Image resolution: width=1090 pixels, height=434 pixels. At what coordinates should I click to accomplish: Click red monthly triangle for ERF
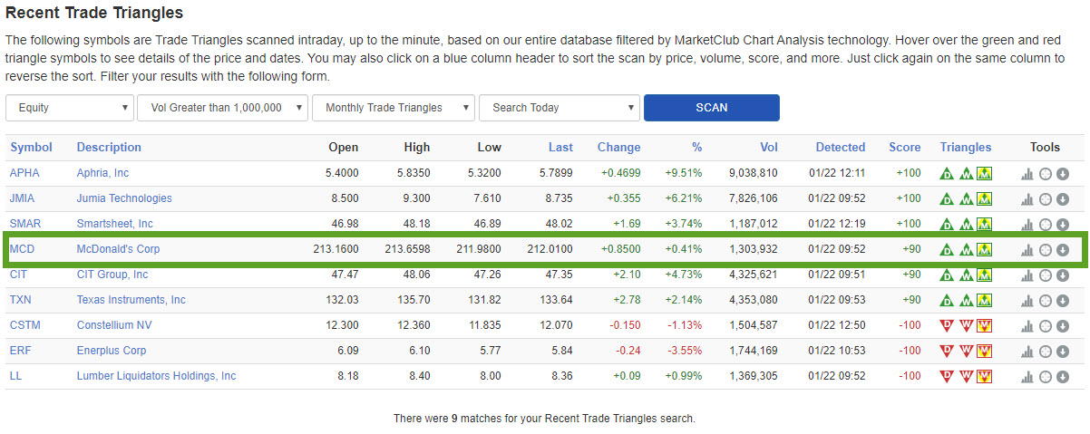click(x=984, y=351)
